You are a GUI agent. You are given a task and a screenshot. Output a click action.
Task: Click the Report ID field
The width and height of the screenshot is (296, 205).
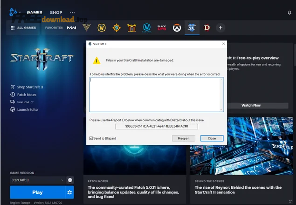tap(157, 126)
